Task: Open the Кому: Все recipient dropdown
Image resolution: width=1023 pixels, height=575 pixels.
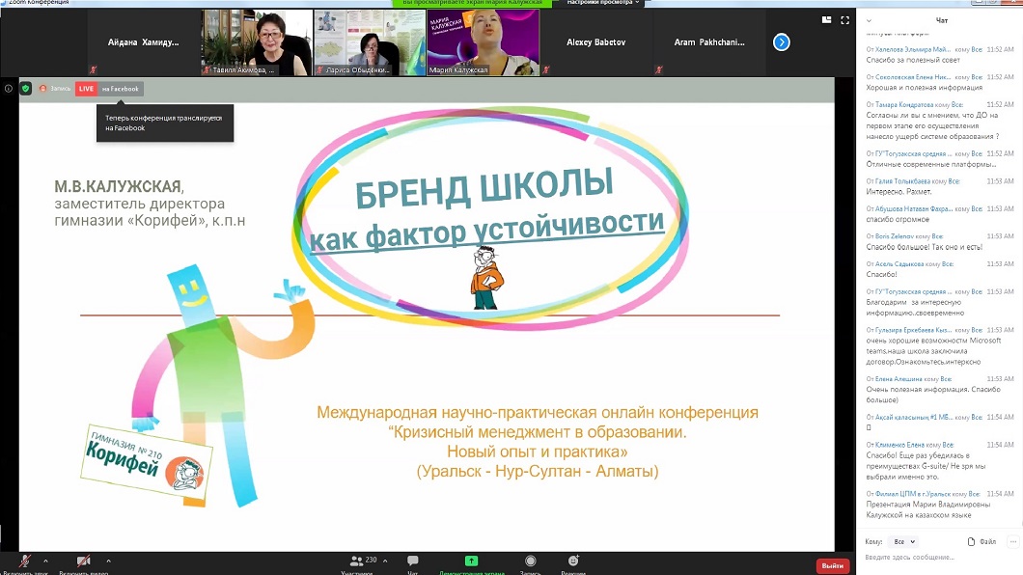Action: tap(904, 542)
